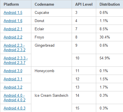This screenshot has width=123, height=112.
Task: Select the 54.9% distribution cell
Action: tap(109, 60)
